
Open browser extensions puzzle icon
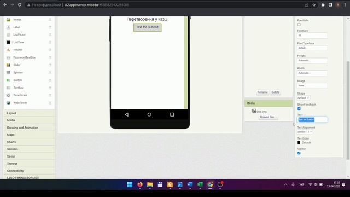click(x=323, y=5)
